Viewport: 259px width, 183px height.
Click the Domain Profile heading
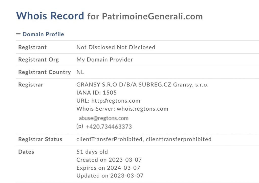pyautogui.click(x=43, y=34)
